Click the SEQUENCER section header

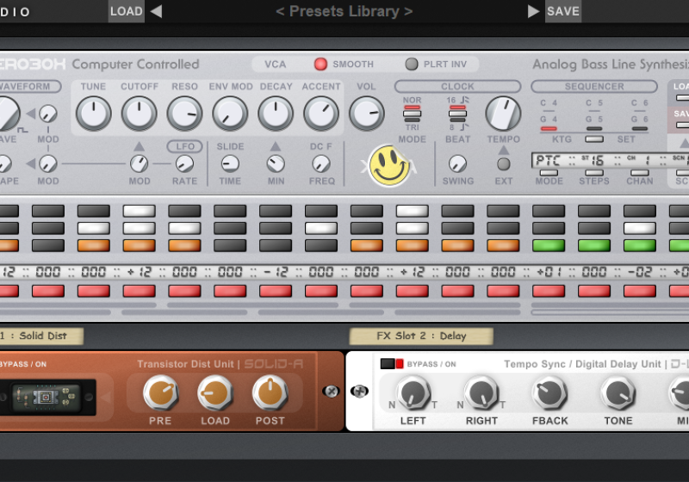(594, 86)
